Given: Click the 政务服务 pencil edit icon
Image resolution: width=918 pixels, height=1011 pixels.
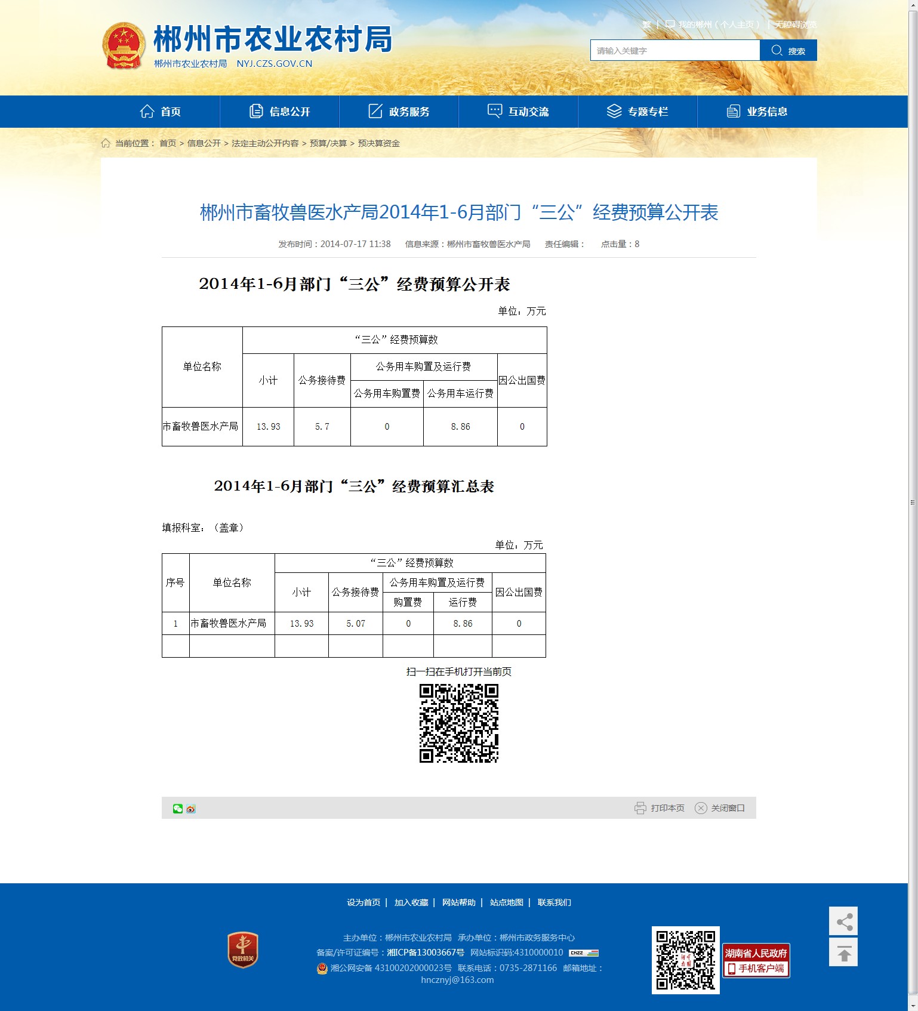Looking at the screenshot, I should [375, 111].
